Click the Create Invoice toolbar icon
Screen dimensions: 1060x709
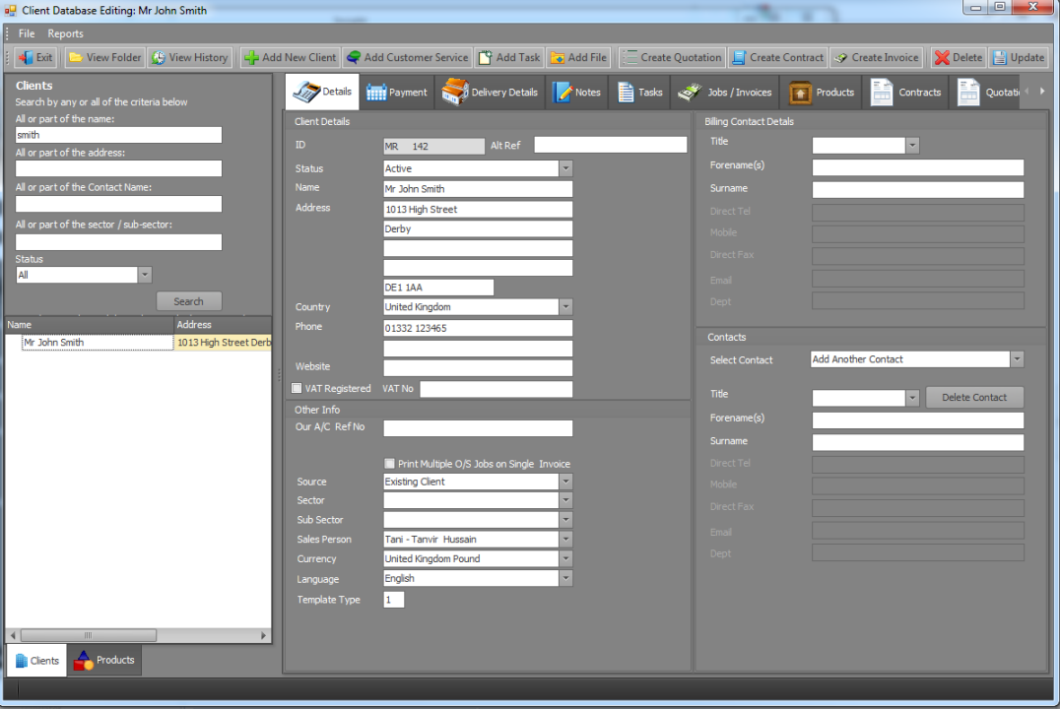(840, 58)
